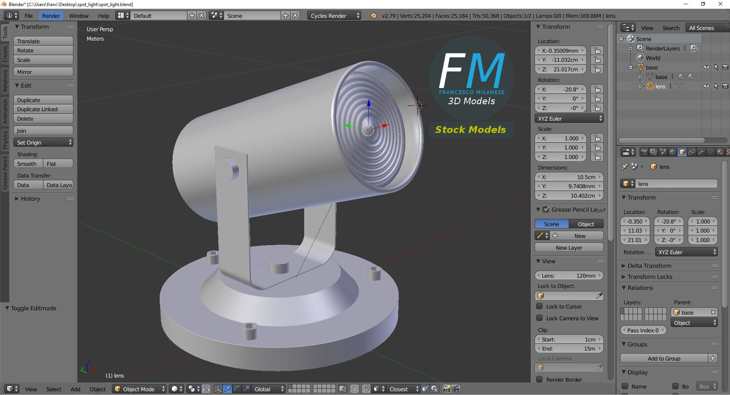Open Render properties tab (camera icon)
This screenshot has width=730, height=395.
[x=644, y=152]
